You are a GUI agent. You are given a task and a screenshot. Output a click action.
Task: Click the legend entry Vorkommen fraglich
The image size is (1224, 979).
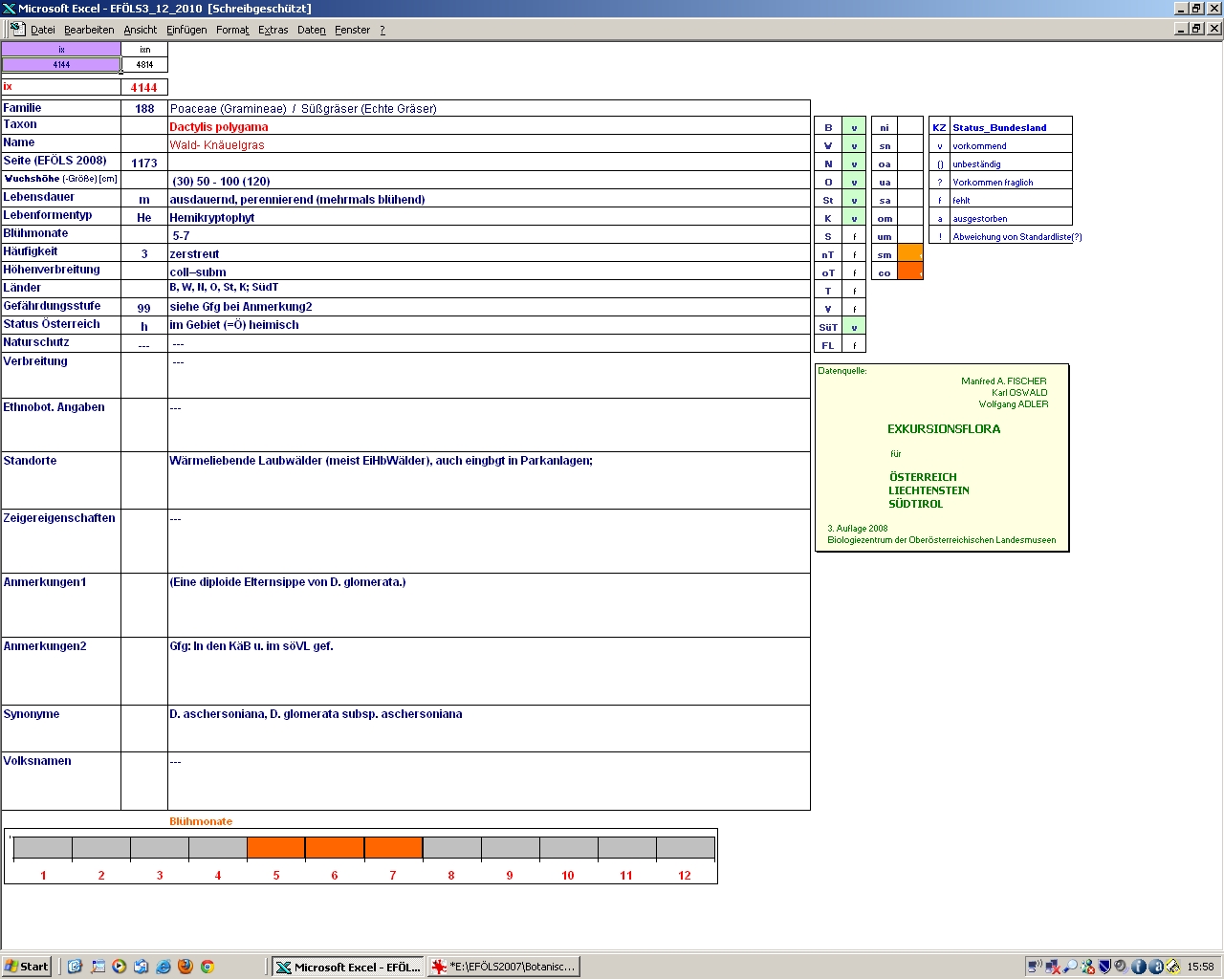tap(993, 182)
